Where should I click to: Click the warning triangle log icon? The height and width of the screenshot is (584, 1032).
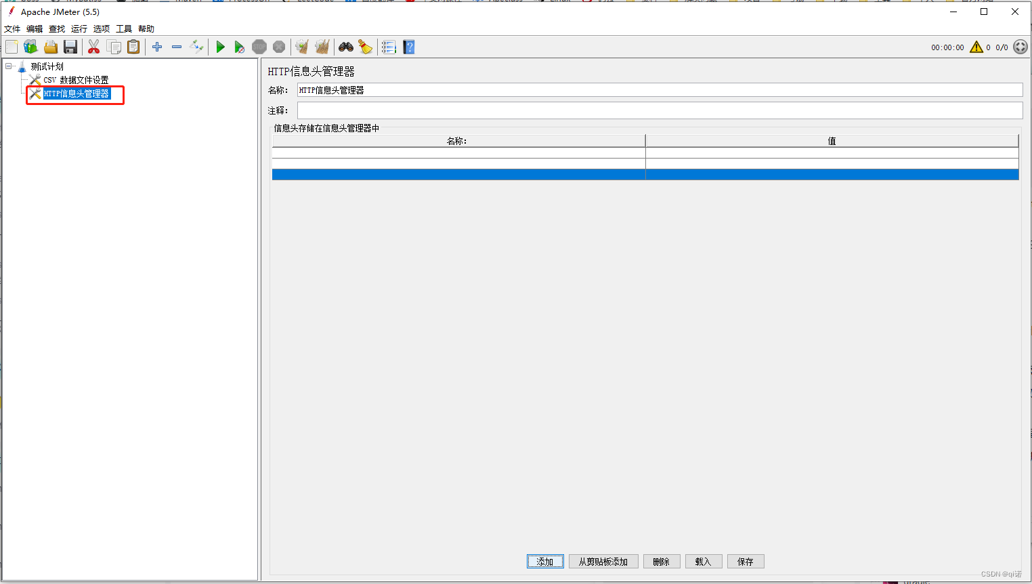pyautogui.click(x=976, y=47)
